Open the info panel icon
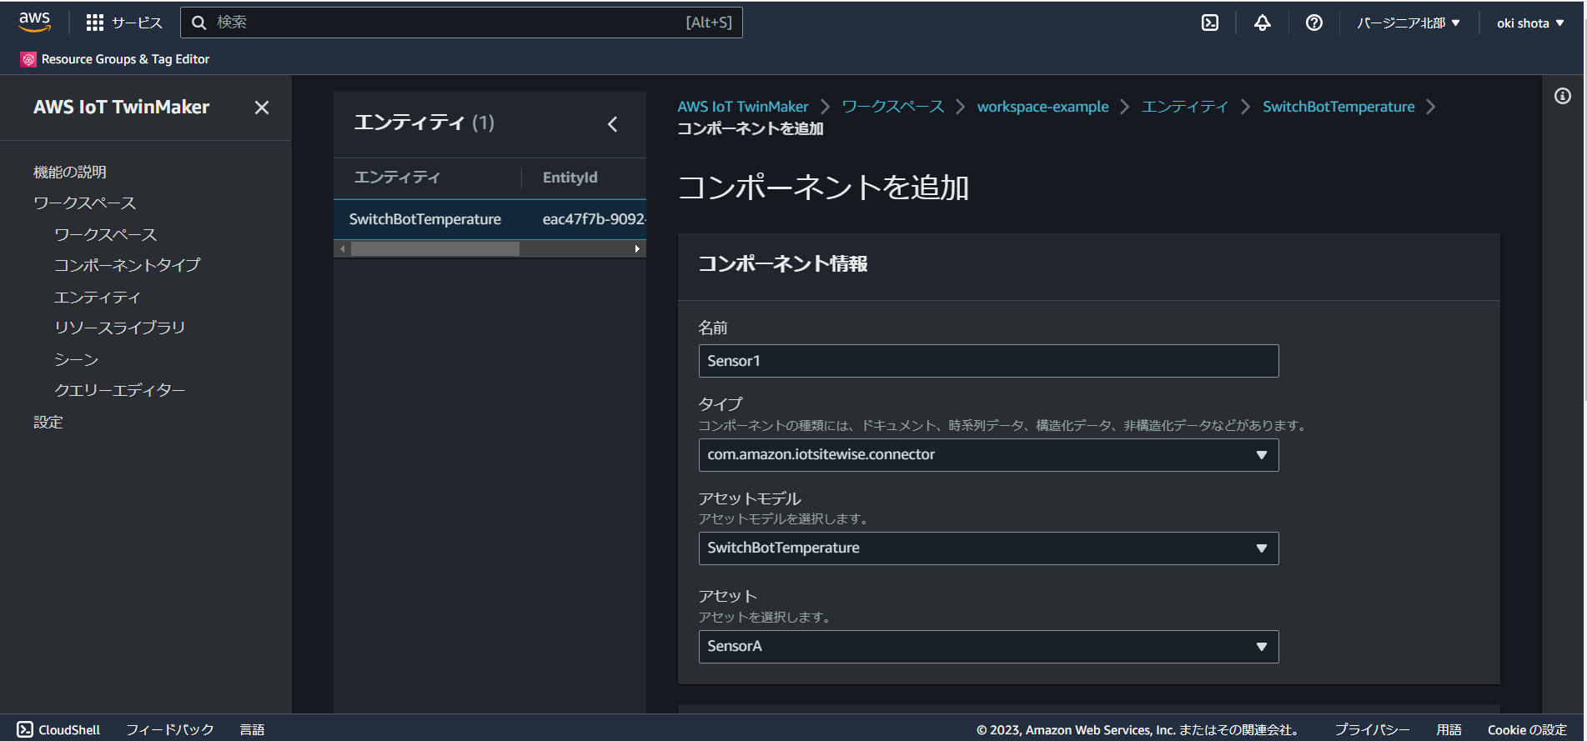The image size is (1587, 741). (1563, 96)
